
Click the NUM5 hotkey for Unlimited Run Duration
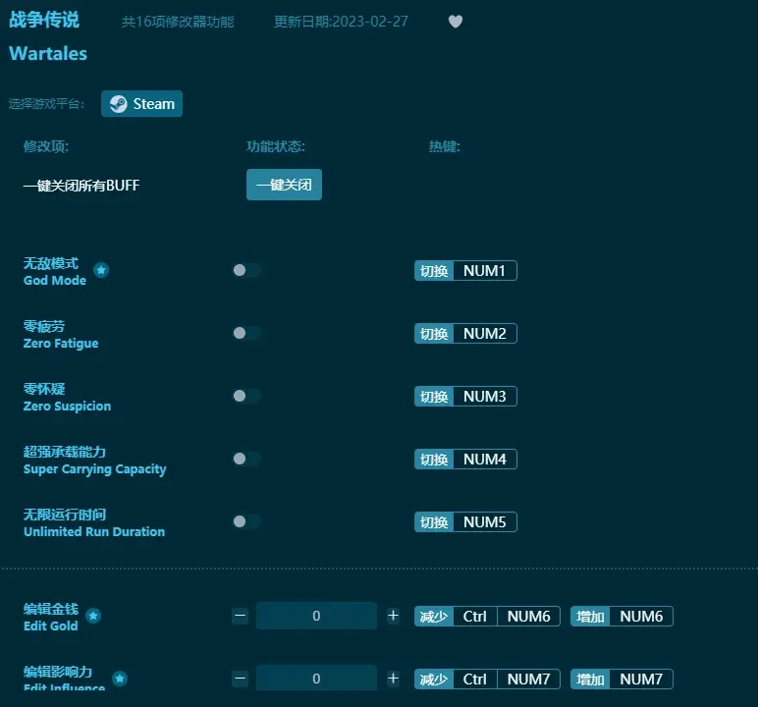485,521
